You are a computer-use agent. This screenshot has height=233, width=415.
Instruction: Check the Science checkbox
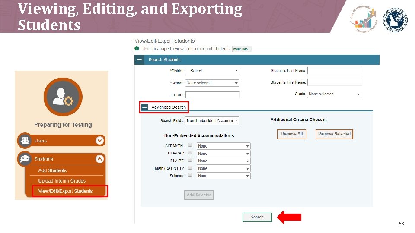point(190,175)
